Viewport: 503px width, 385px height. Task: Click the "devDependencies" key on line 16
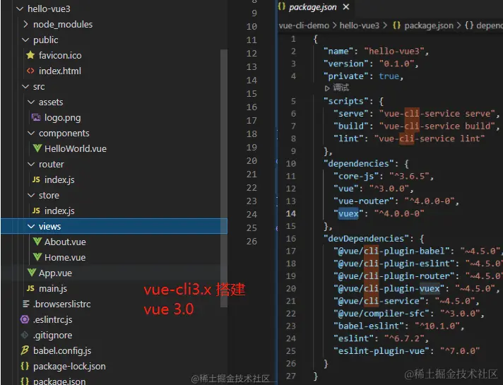pyautogui.click(x=366, y=238)
